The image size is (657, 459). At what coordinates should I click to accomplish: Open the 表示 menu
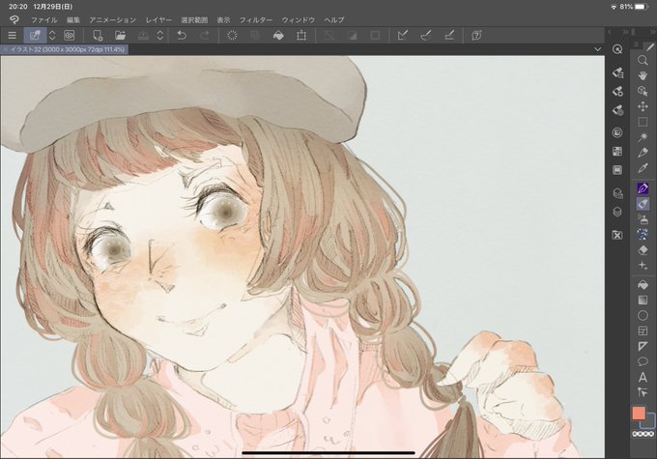click(223, 19)
